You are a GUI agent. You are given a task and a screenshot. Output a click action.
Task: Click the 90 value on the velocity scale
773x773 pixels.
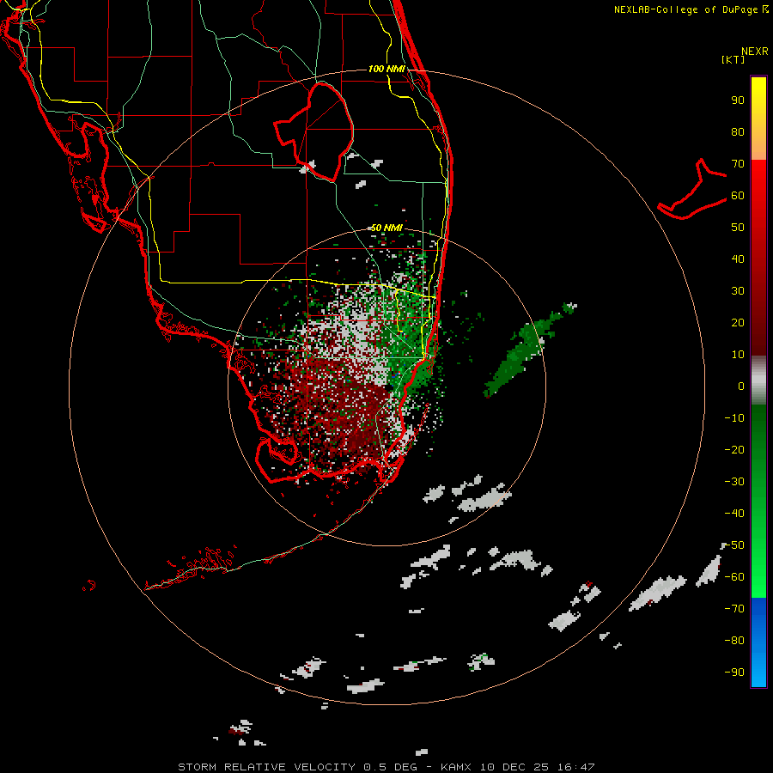(x=738, y=100)
